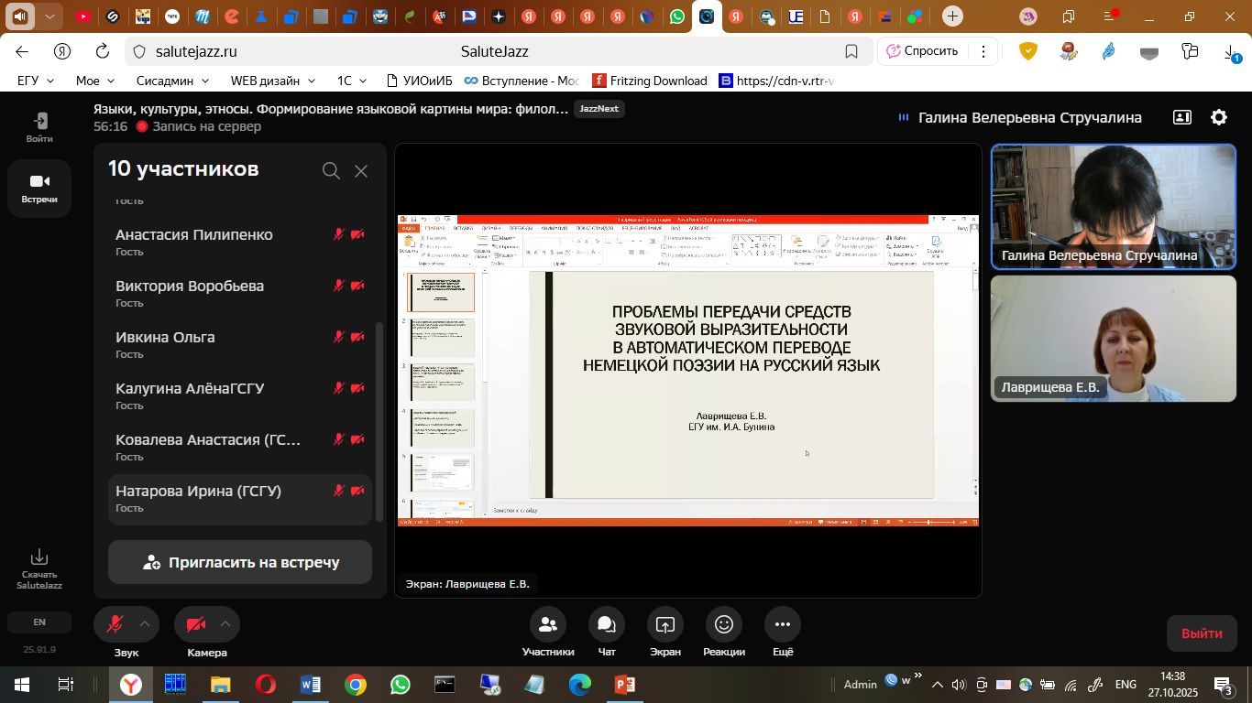This screenshot has width=1252, height=703.
Task: Open the Ещё more options menu
Action: (x=782, y=625)
